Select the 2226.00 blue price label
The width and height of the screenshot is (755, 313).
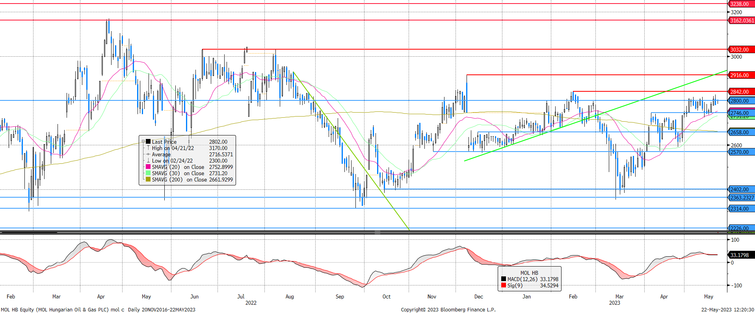(x=741, y=228)
